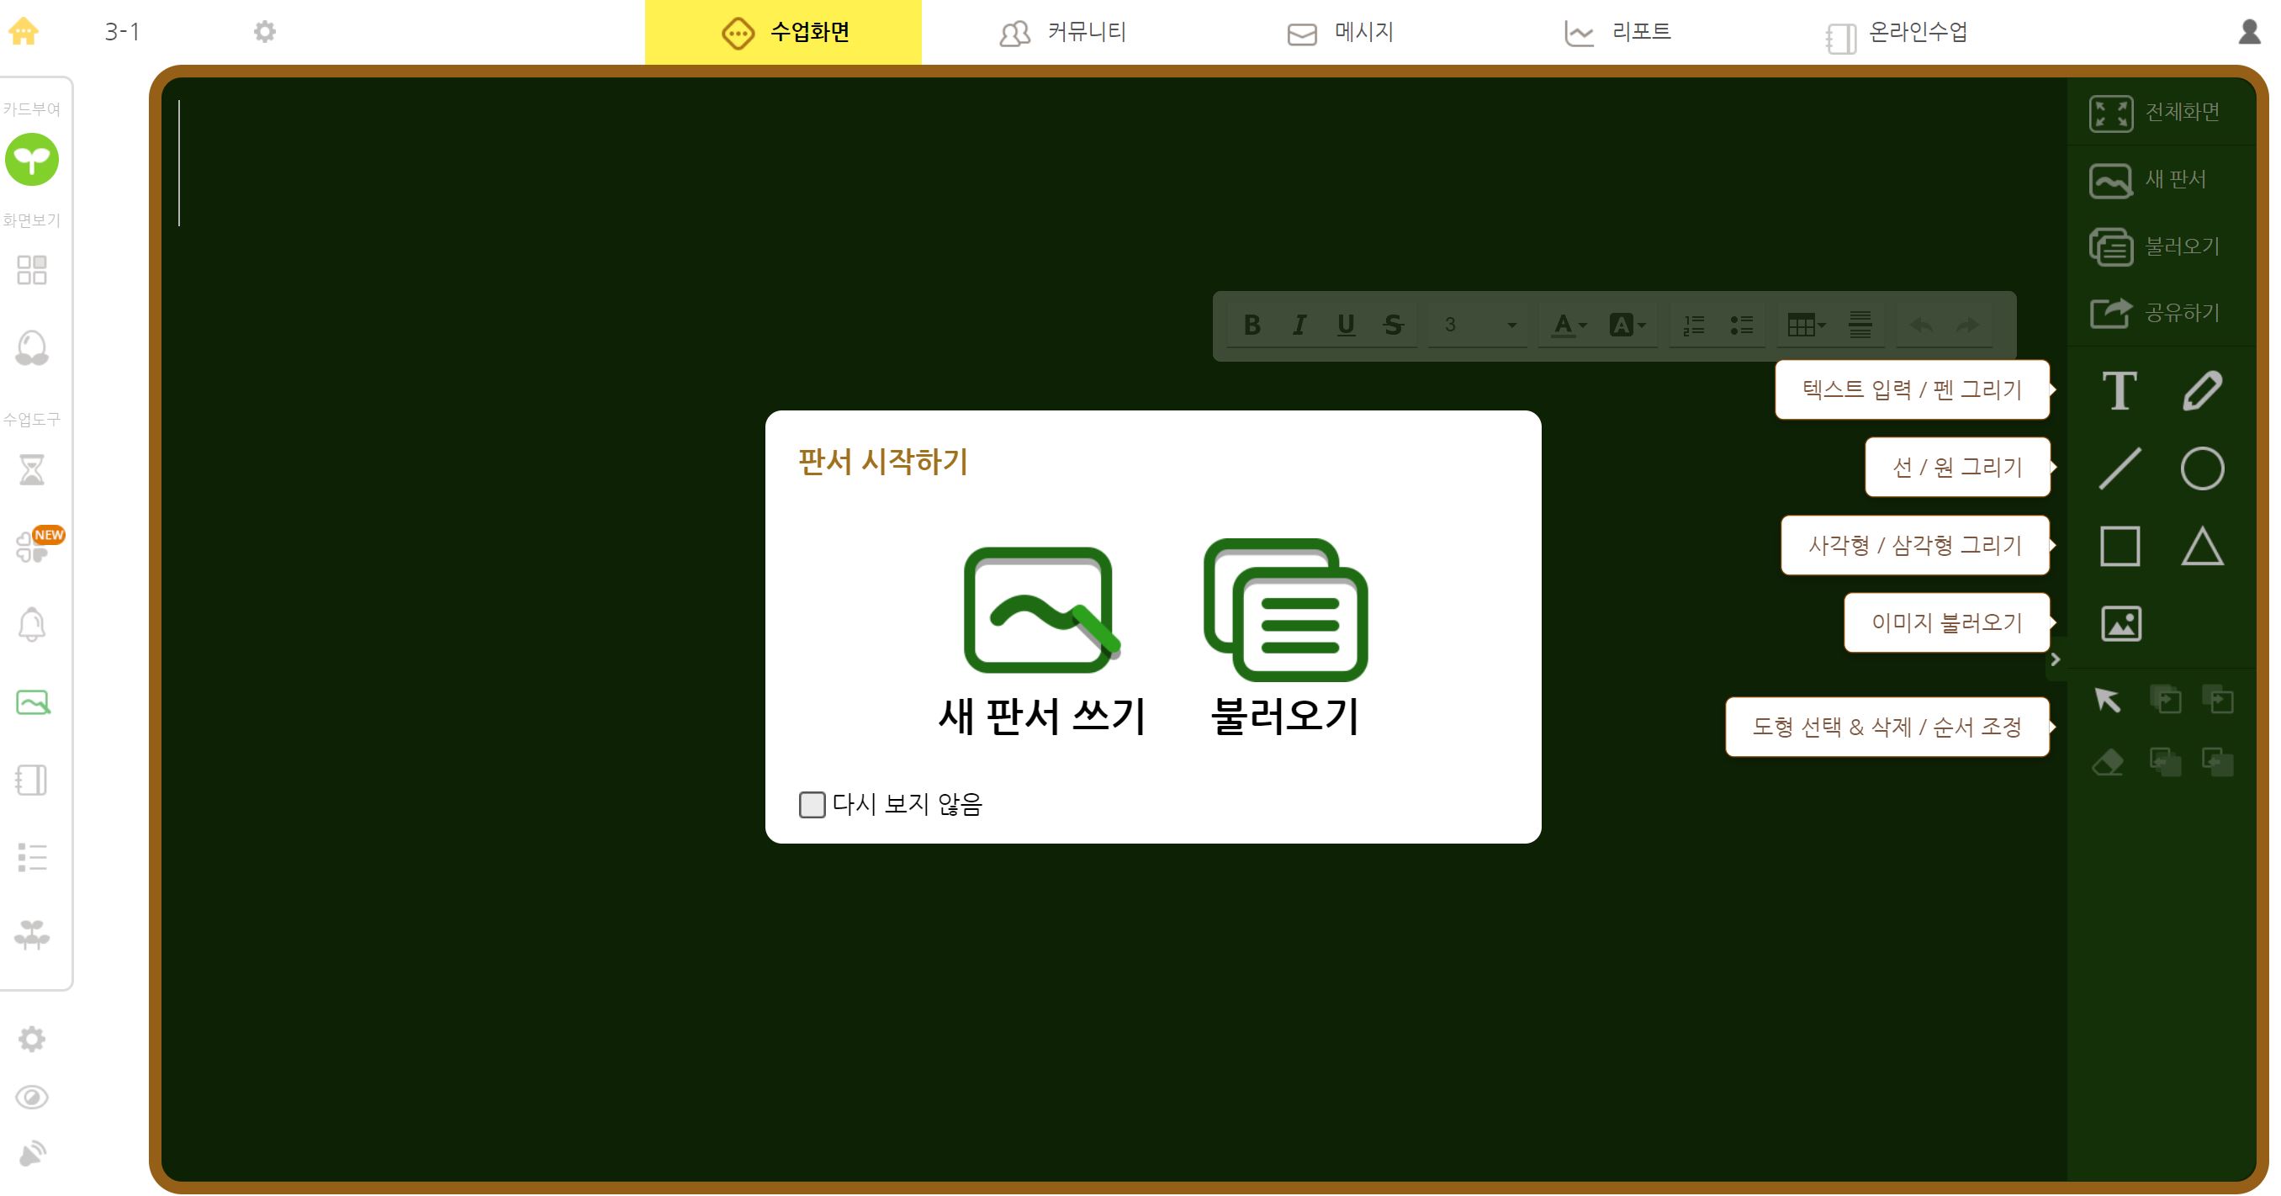2281x1196 pixels.
Task: Toggle bold formatting button
Action: tap(1252, 325)
